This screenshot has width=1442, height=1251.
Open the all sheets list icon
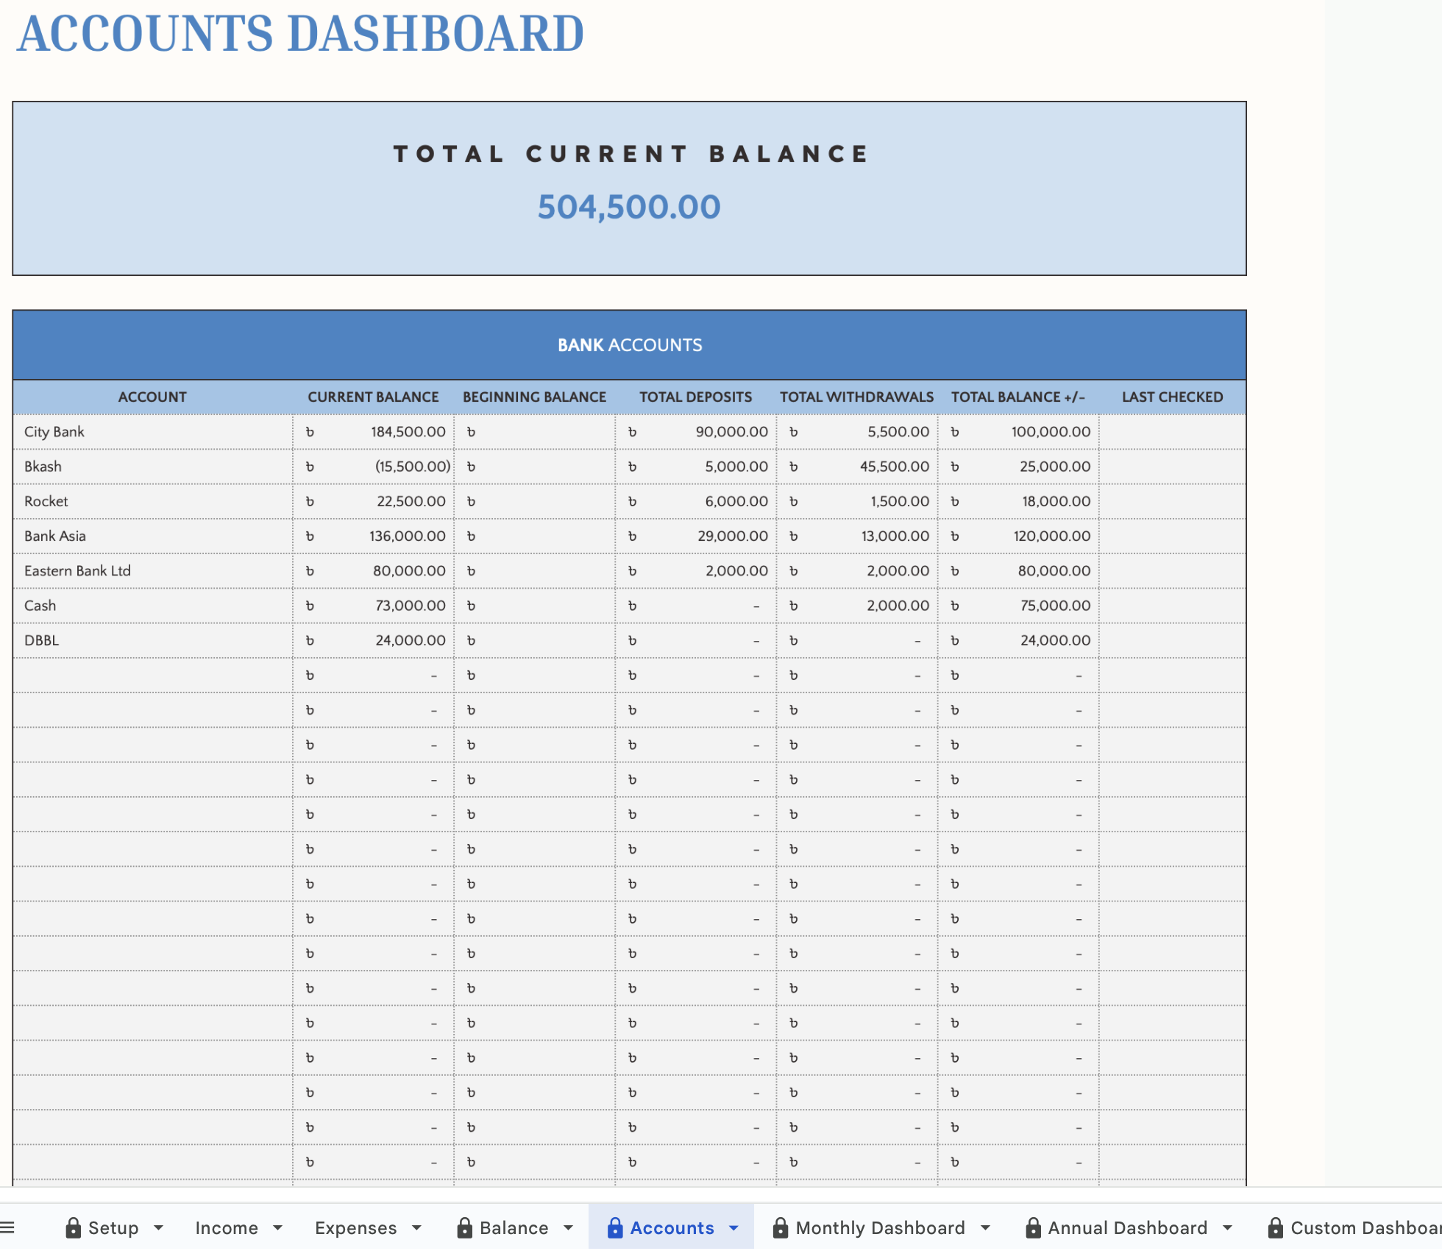[x=7, y=1227]
